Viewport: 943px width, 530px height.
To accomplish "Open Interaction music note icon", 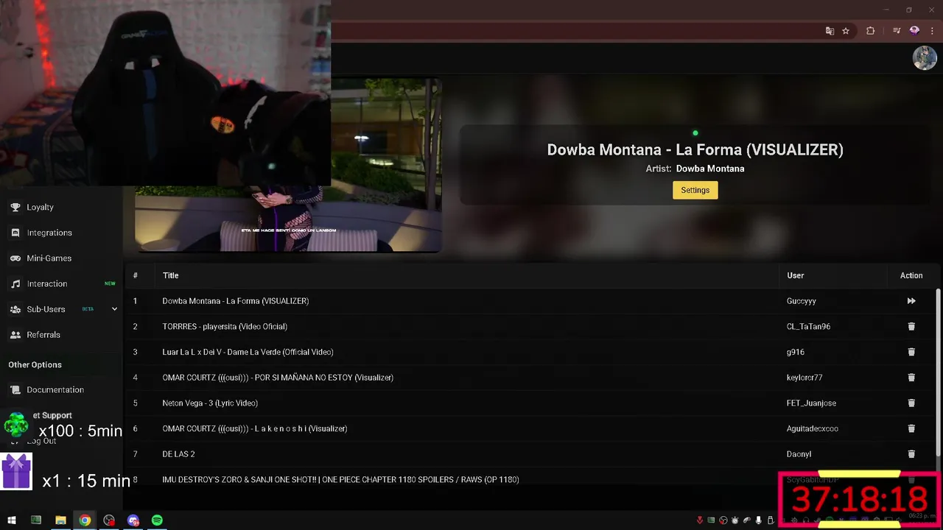I will pyautogui.click(x=15, y=283).
